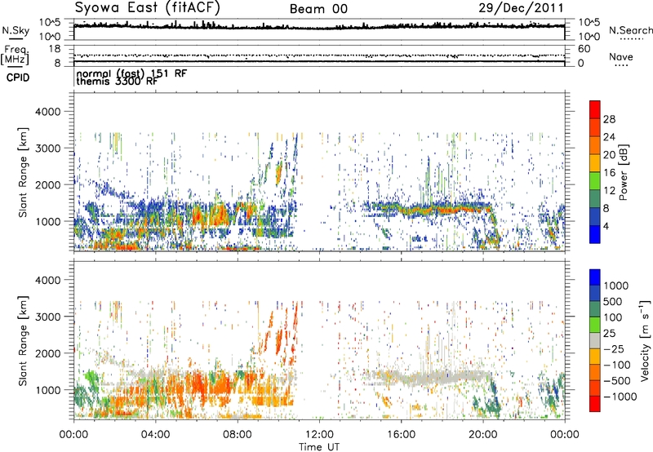Screen dimensions: 653x452
Task: Click the plot title "Syowa East (fitACF)"
Action: (147, 7)
